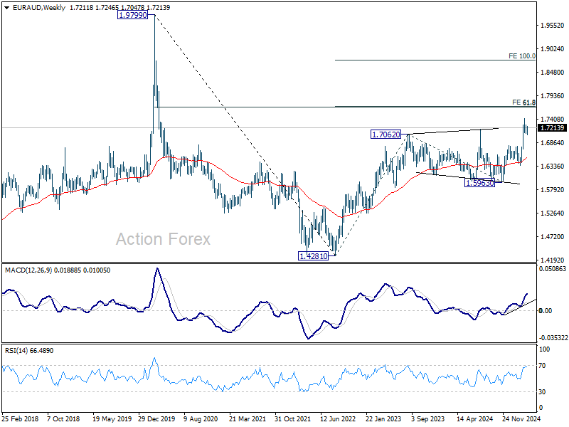Open the EURAUD chart dropdown triangle

6,8
